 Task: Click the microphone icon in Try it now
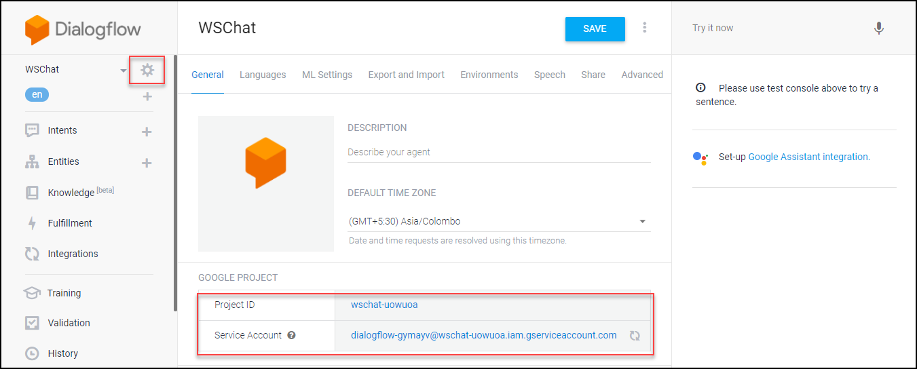(879, 28)
